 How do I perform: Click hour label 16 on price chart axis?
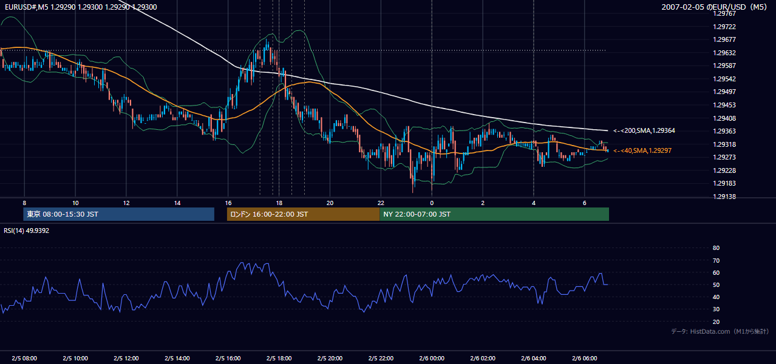pos(228,203)
